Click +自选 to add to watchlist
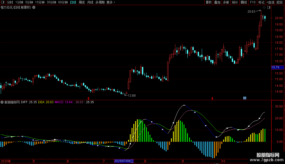This screenshot has height=164, width=285. tap(270, 2)
